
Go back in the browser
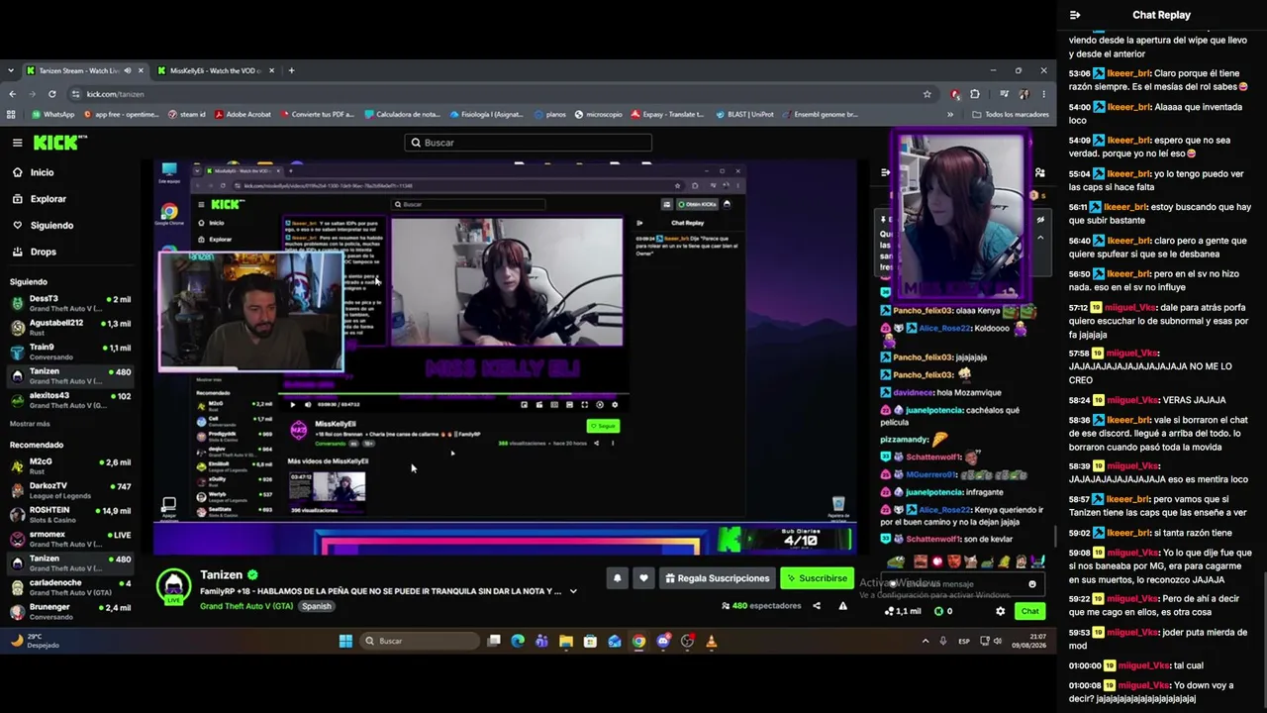click(x=13, y=94)
